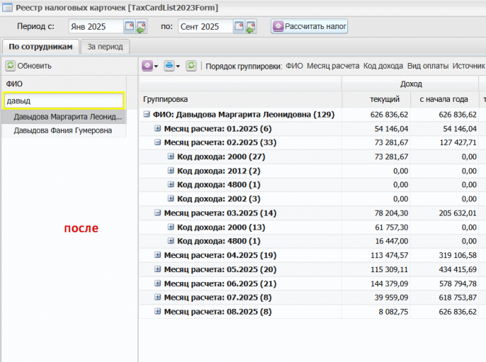Screen dimensions: 486x362
Task: Open calendar picker for the end period
Action: 239,26
